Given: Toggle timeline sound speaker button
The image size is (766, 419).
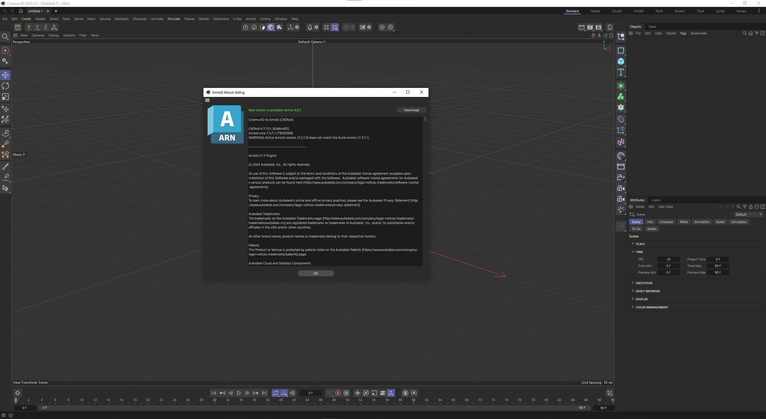Looking at the screenshot, I should tap(292, 393).
